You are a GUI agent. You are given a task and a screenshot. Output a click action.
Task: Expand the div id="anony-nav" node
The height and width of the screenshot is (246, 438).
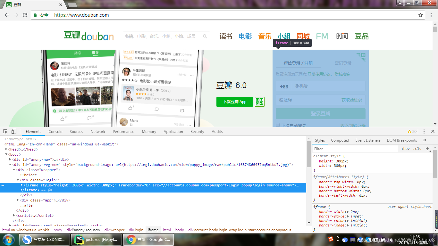tap(10, 160)
